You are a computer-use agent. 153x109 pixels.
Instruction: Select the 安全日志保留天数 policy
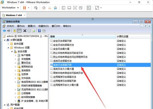pos(62,41)
